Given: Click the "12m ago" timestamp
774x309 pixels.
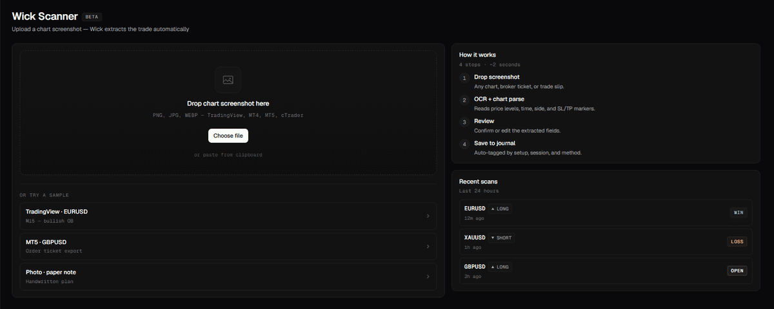Looking at the screenshot, I should (x=473, y=218).
